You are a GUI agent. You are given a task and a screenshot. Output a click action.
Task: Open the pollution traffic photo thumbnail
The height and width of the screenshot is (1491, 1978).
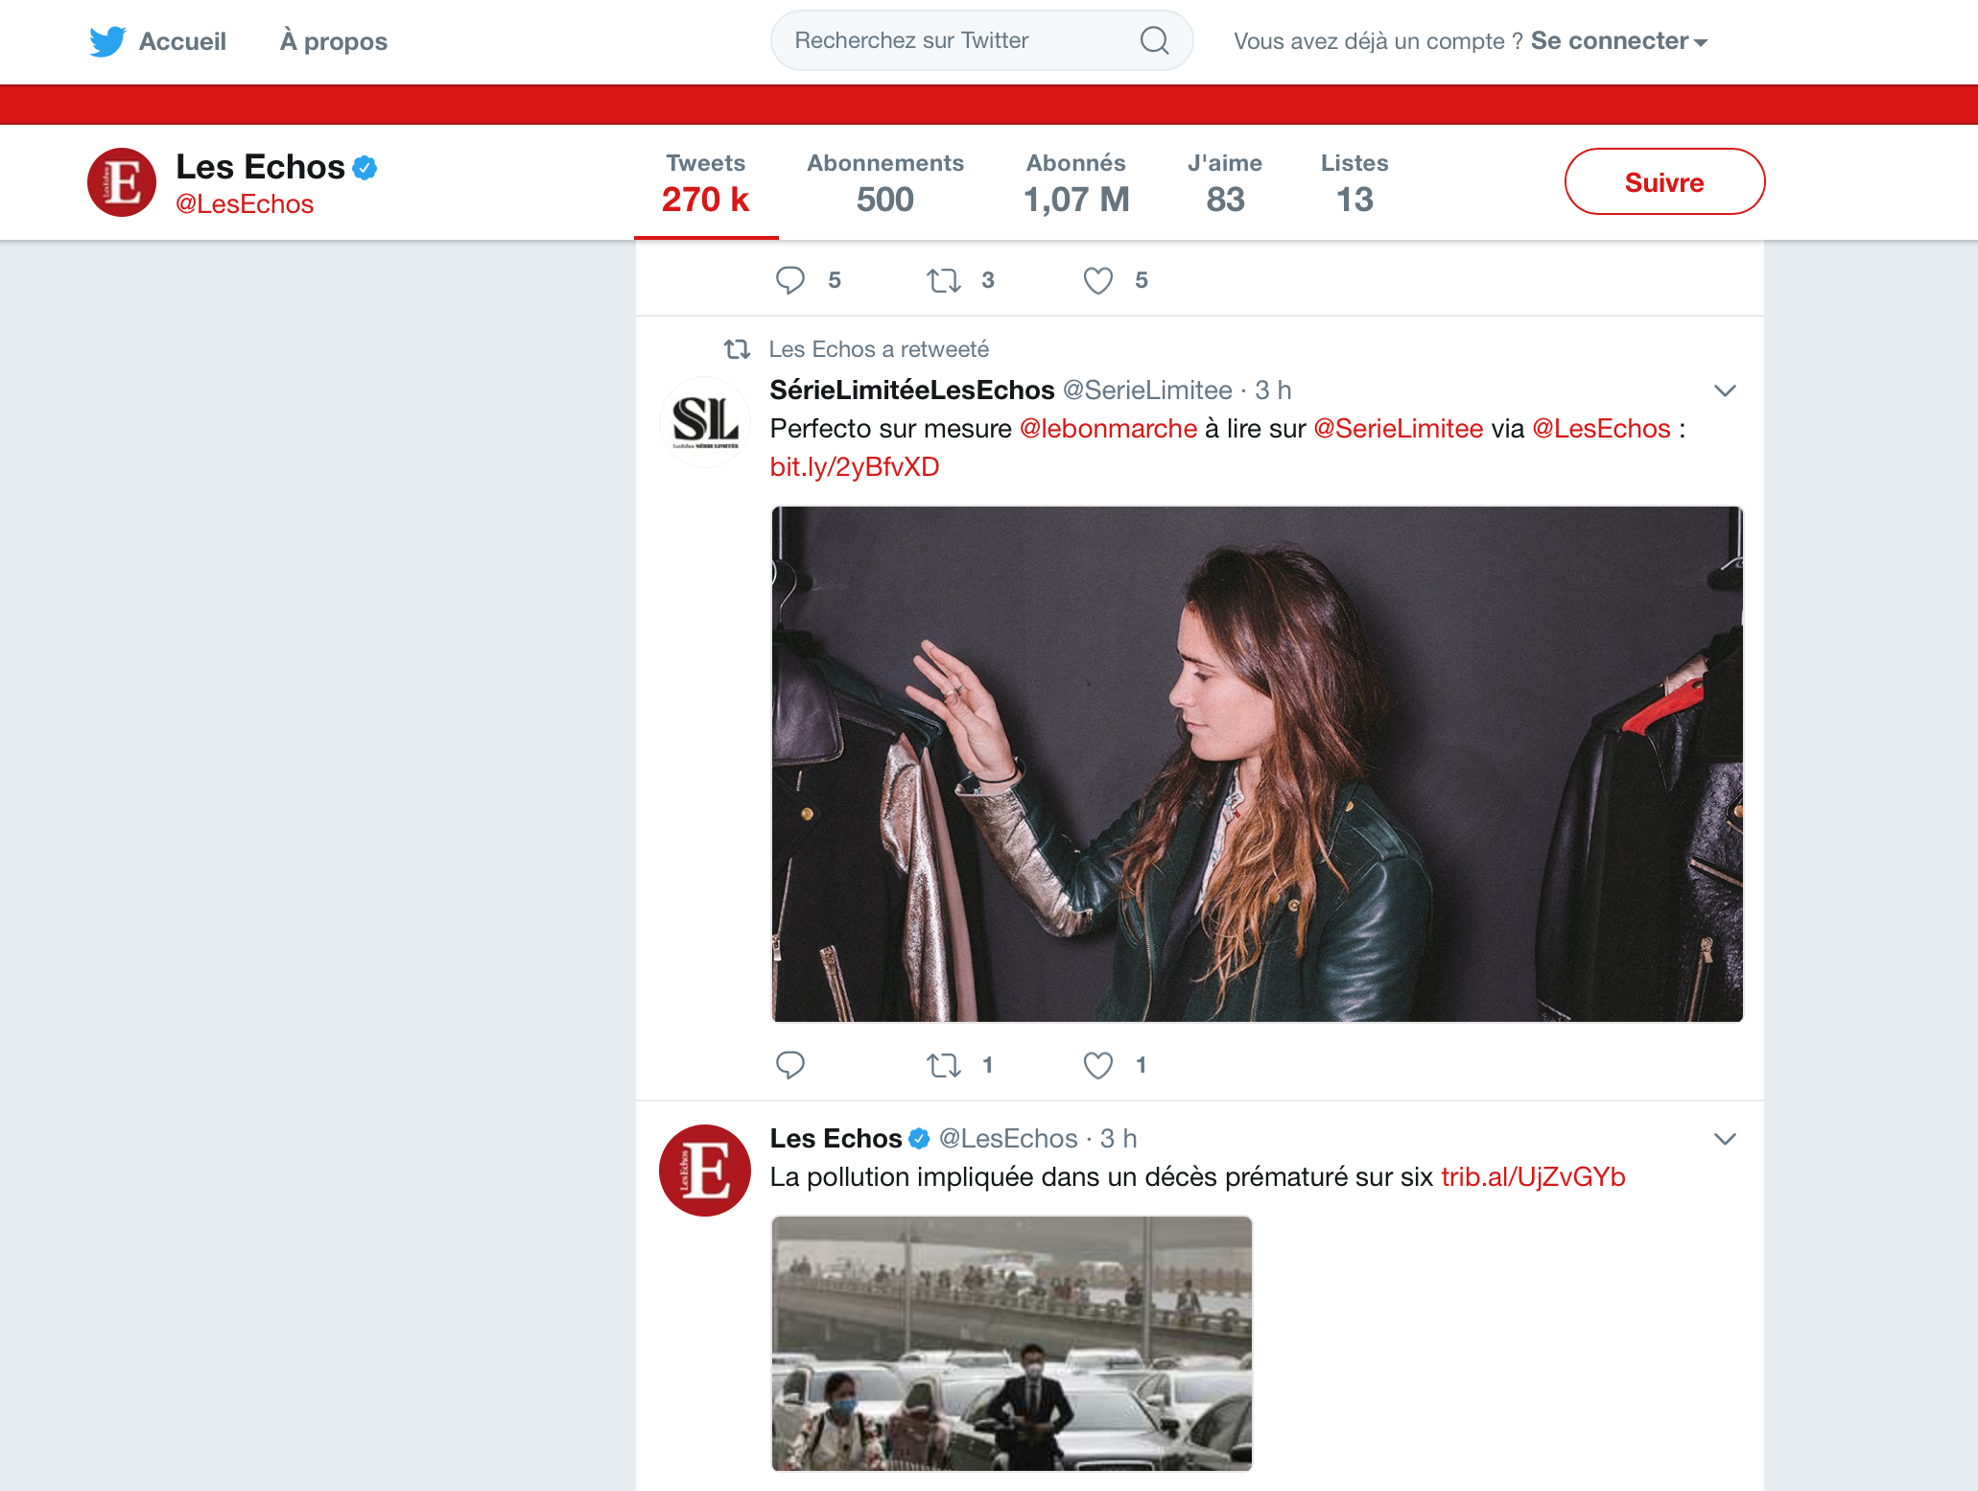pyautogui.click(x=1011, y=1343)
